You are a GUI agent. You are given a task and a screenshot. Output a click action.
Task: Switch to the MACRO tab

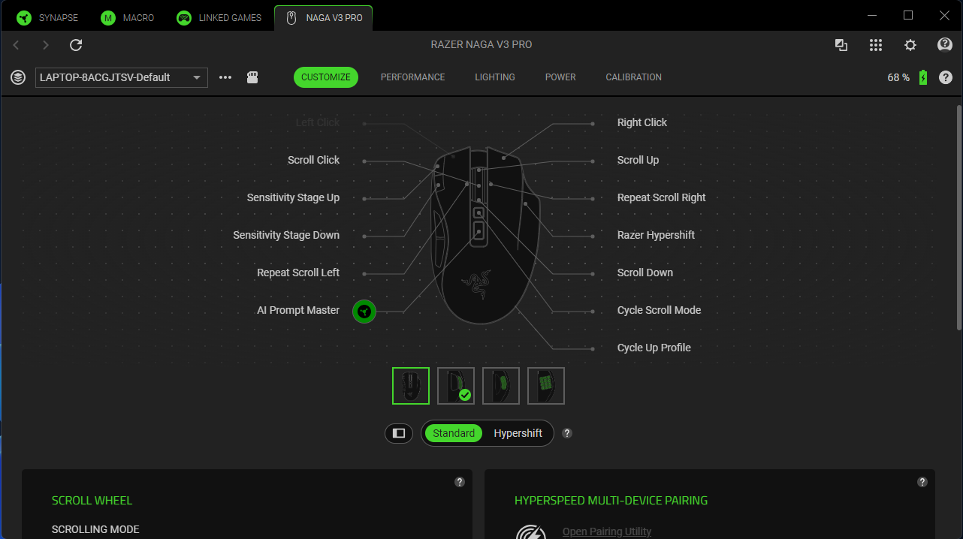click(128, 17)
